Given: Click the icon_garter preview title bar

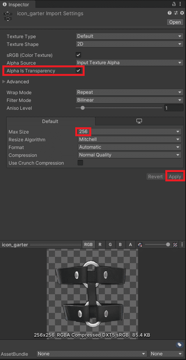Looking at the screenshot, I should [x=41, y=244].
